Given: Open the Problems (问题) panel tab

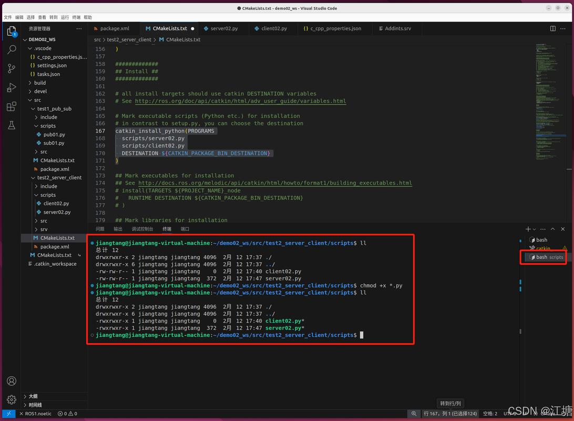Looking at the screenshot, I should coord(100,229).
